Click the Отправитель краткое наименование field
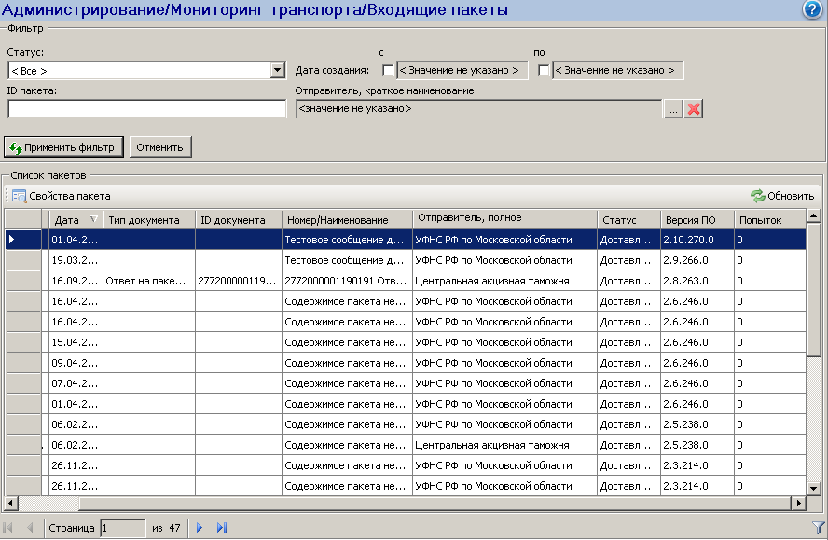 (x=478, y=109)
